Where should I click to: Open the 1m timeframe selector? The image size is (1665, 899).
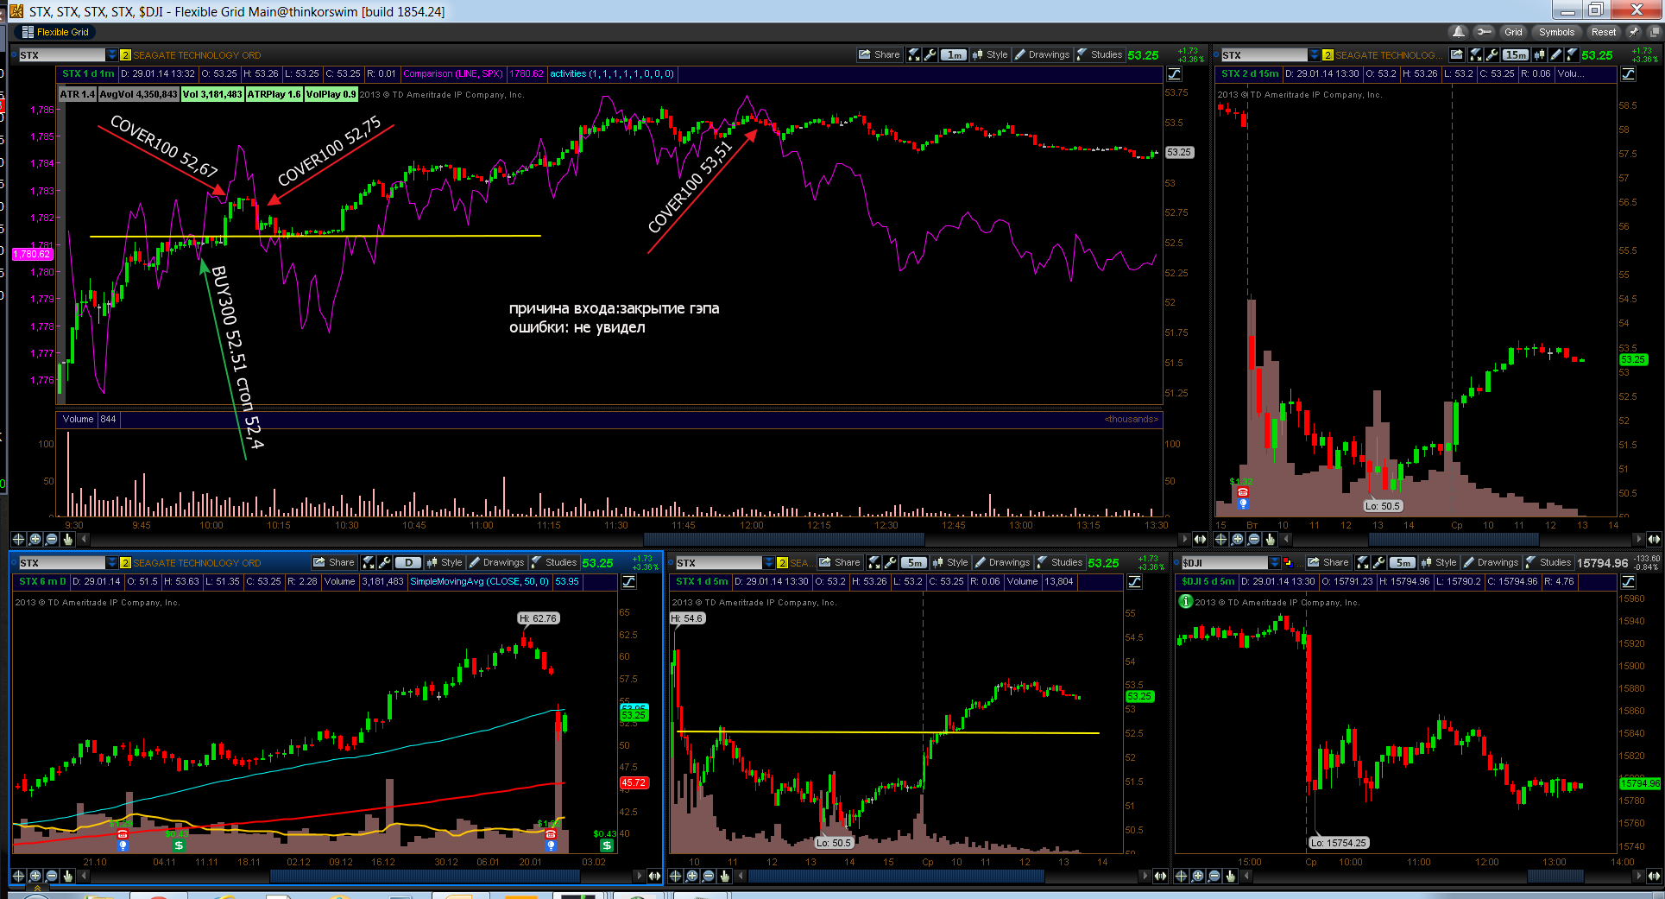coord(954,54)
